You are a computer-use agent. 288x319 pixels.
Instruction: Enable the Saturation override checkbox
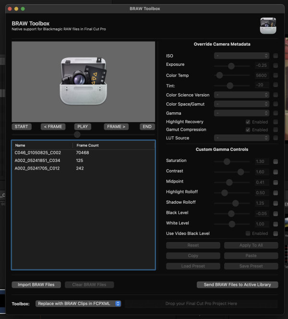276,161
